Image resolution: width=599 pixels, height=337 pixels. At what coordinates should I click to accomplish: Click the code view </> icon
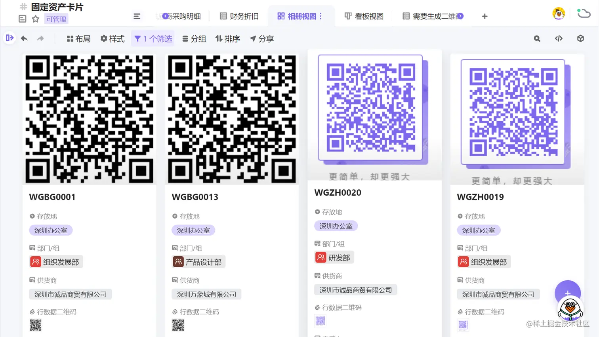(559, 38)
